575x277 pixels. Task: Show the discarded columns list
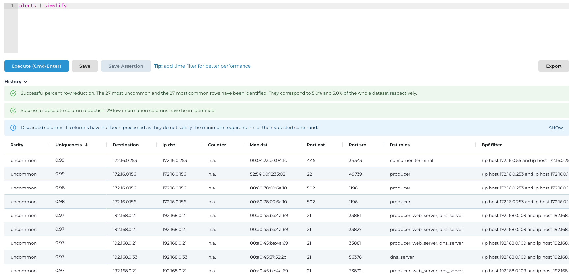click(556, 128)
